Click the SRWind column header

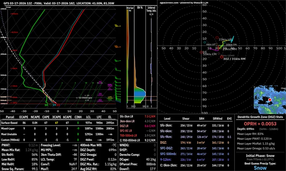pos(217,119)
